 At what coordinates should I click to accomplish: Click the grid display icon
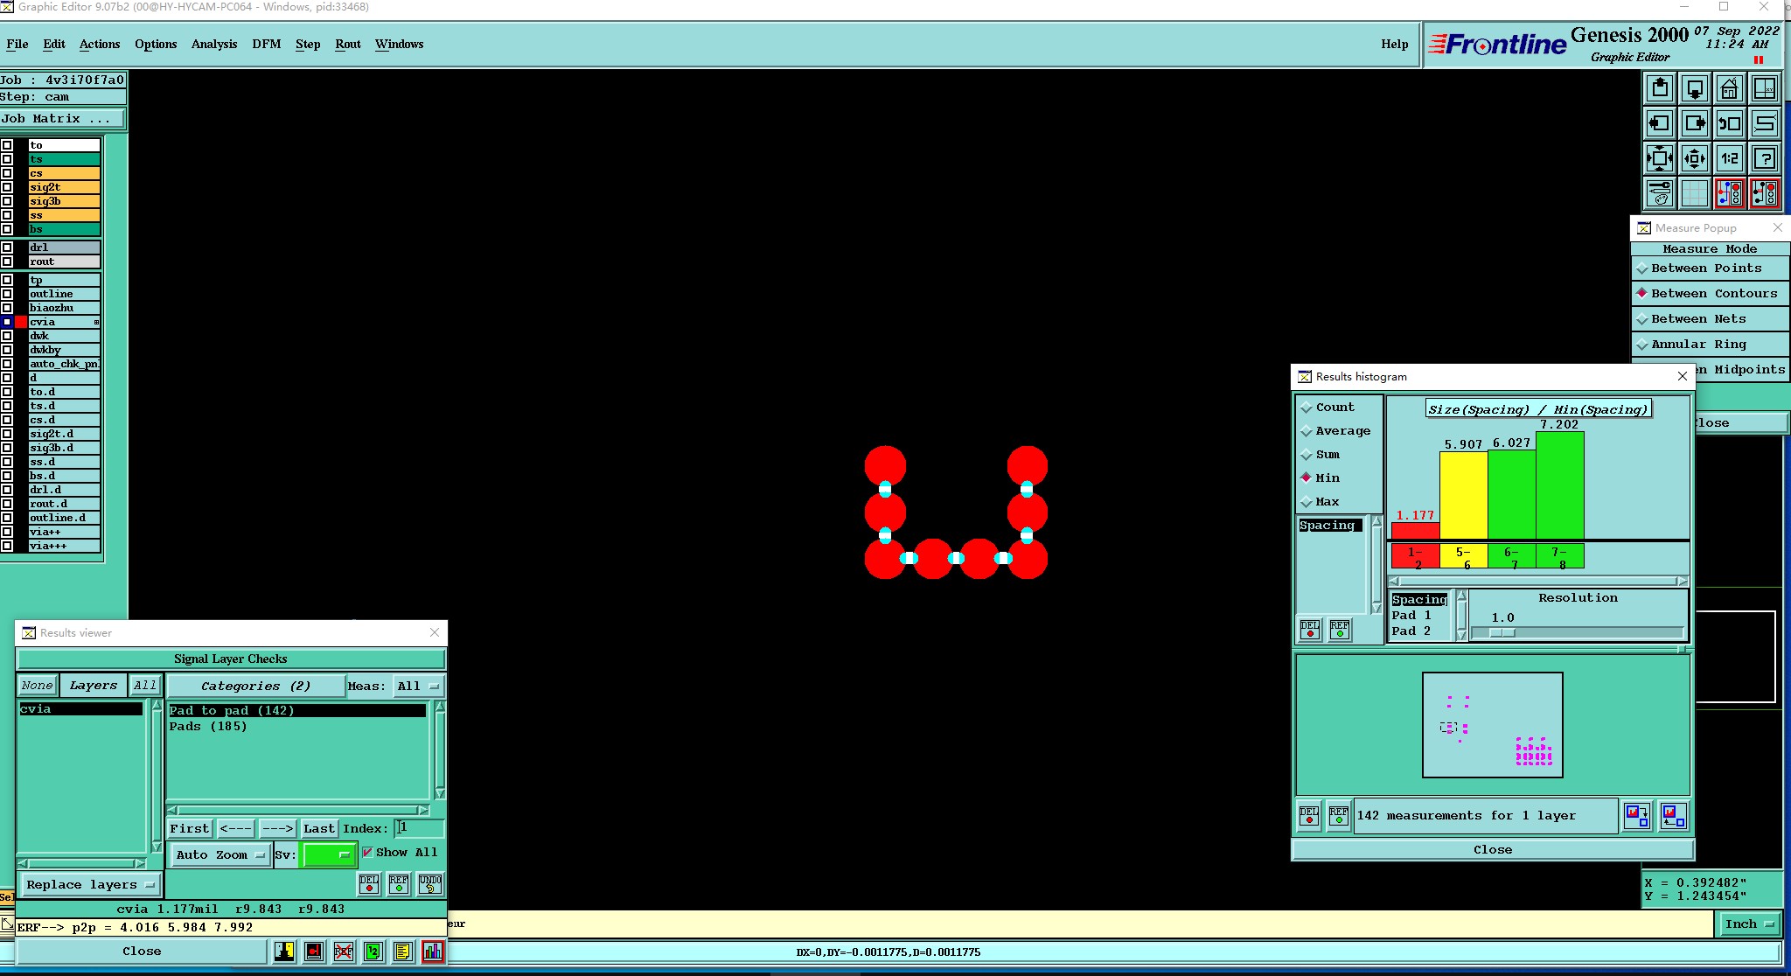[1694, 193]
